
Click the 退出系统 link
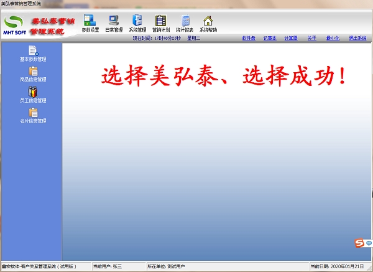tap(357, 38)
